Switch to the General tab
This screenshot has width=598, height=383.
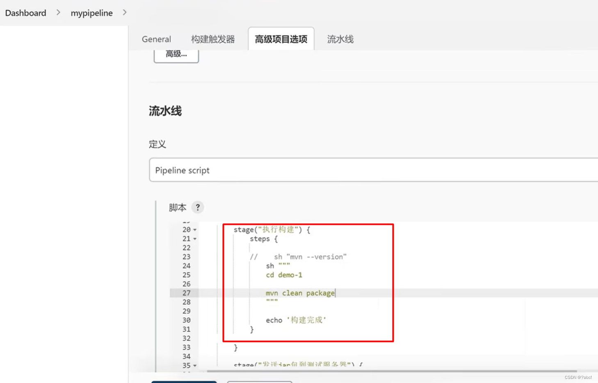click(156, 39)
